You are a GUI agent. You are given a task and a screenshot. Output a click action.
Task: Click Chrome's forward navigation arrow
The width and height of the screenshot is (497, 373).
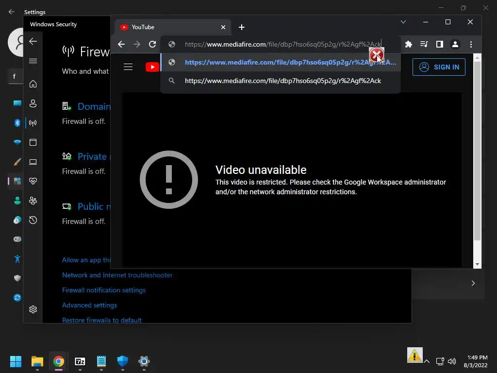(x=137, y=44)
